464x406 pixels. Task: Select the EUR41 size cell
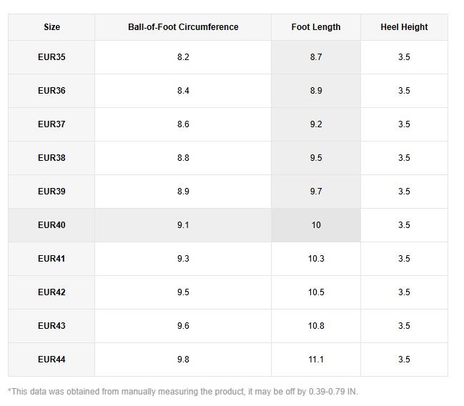[51, 259]
